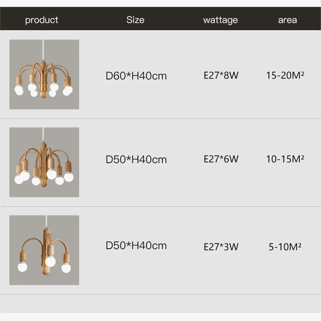
Task: Click the 5-10M² area value
Action: point(285,247)
